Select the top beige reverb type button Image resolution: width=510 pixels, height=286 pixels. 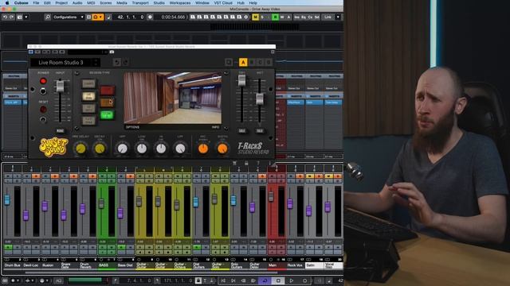tap(88, 83)
